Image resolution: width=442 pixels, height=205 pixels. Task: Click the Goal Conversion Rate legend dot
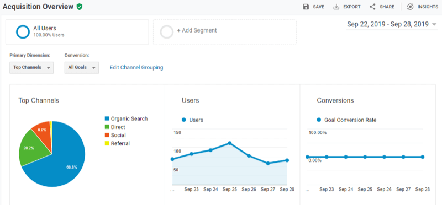pos(319,120)
